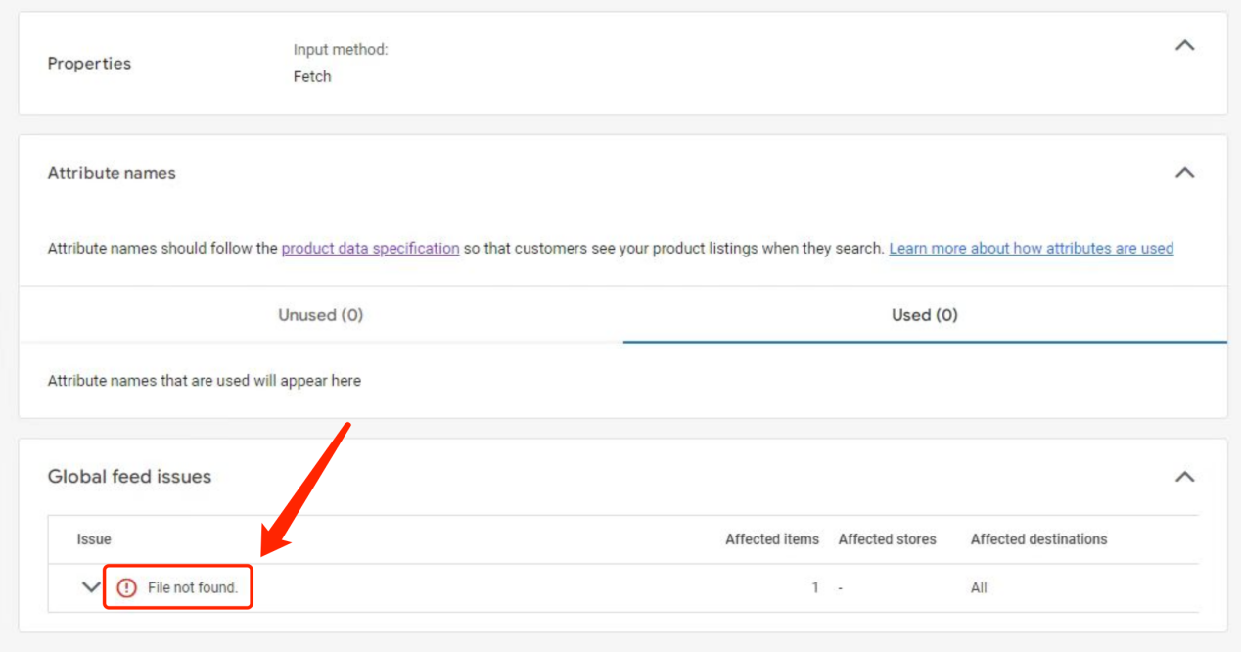
Task: Click the Affected stores column header
Action: point(887,539)
